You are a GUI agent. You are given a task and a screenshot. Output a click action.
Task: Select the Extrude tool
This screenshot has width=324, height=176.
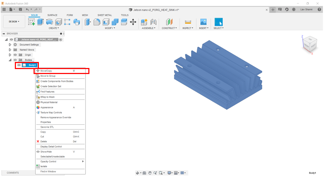[40, 22]
